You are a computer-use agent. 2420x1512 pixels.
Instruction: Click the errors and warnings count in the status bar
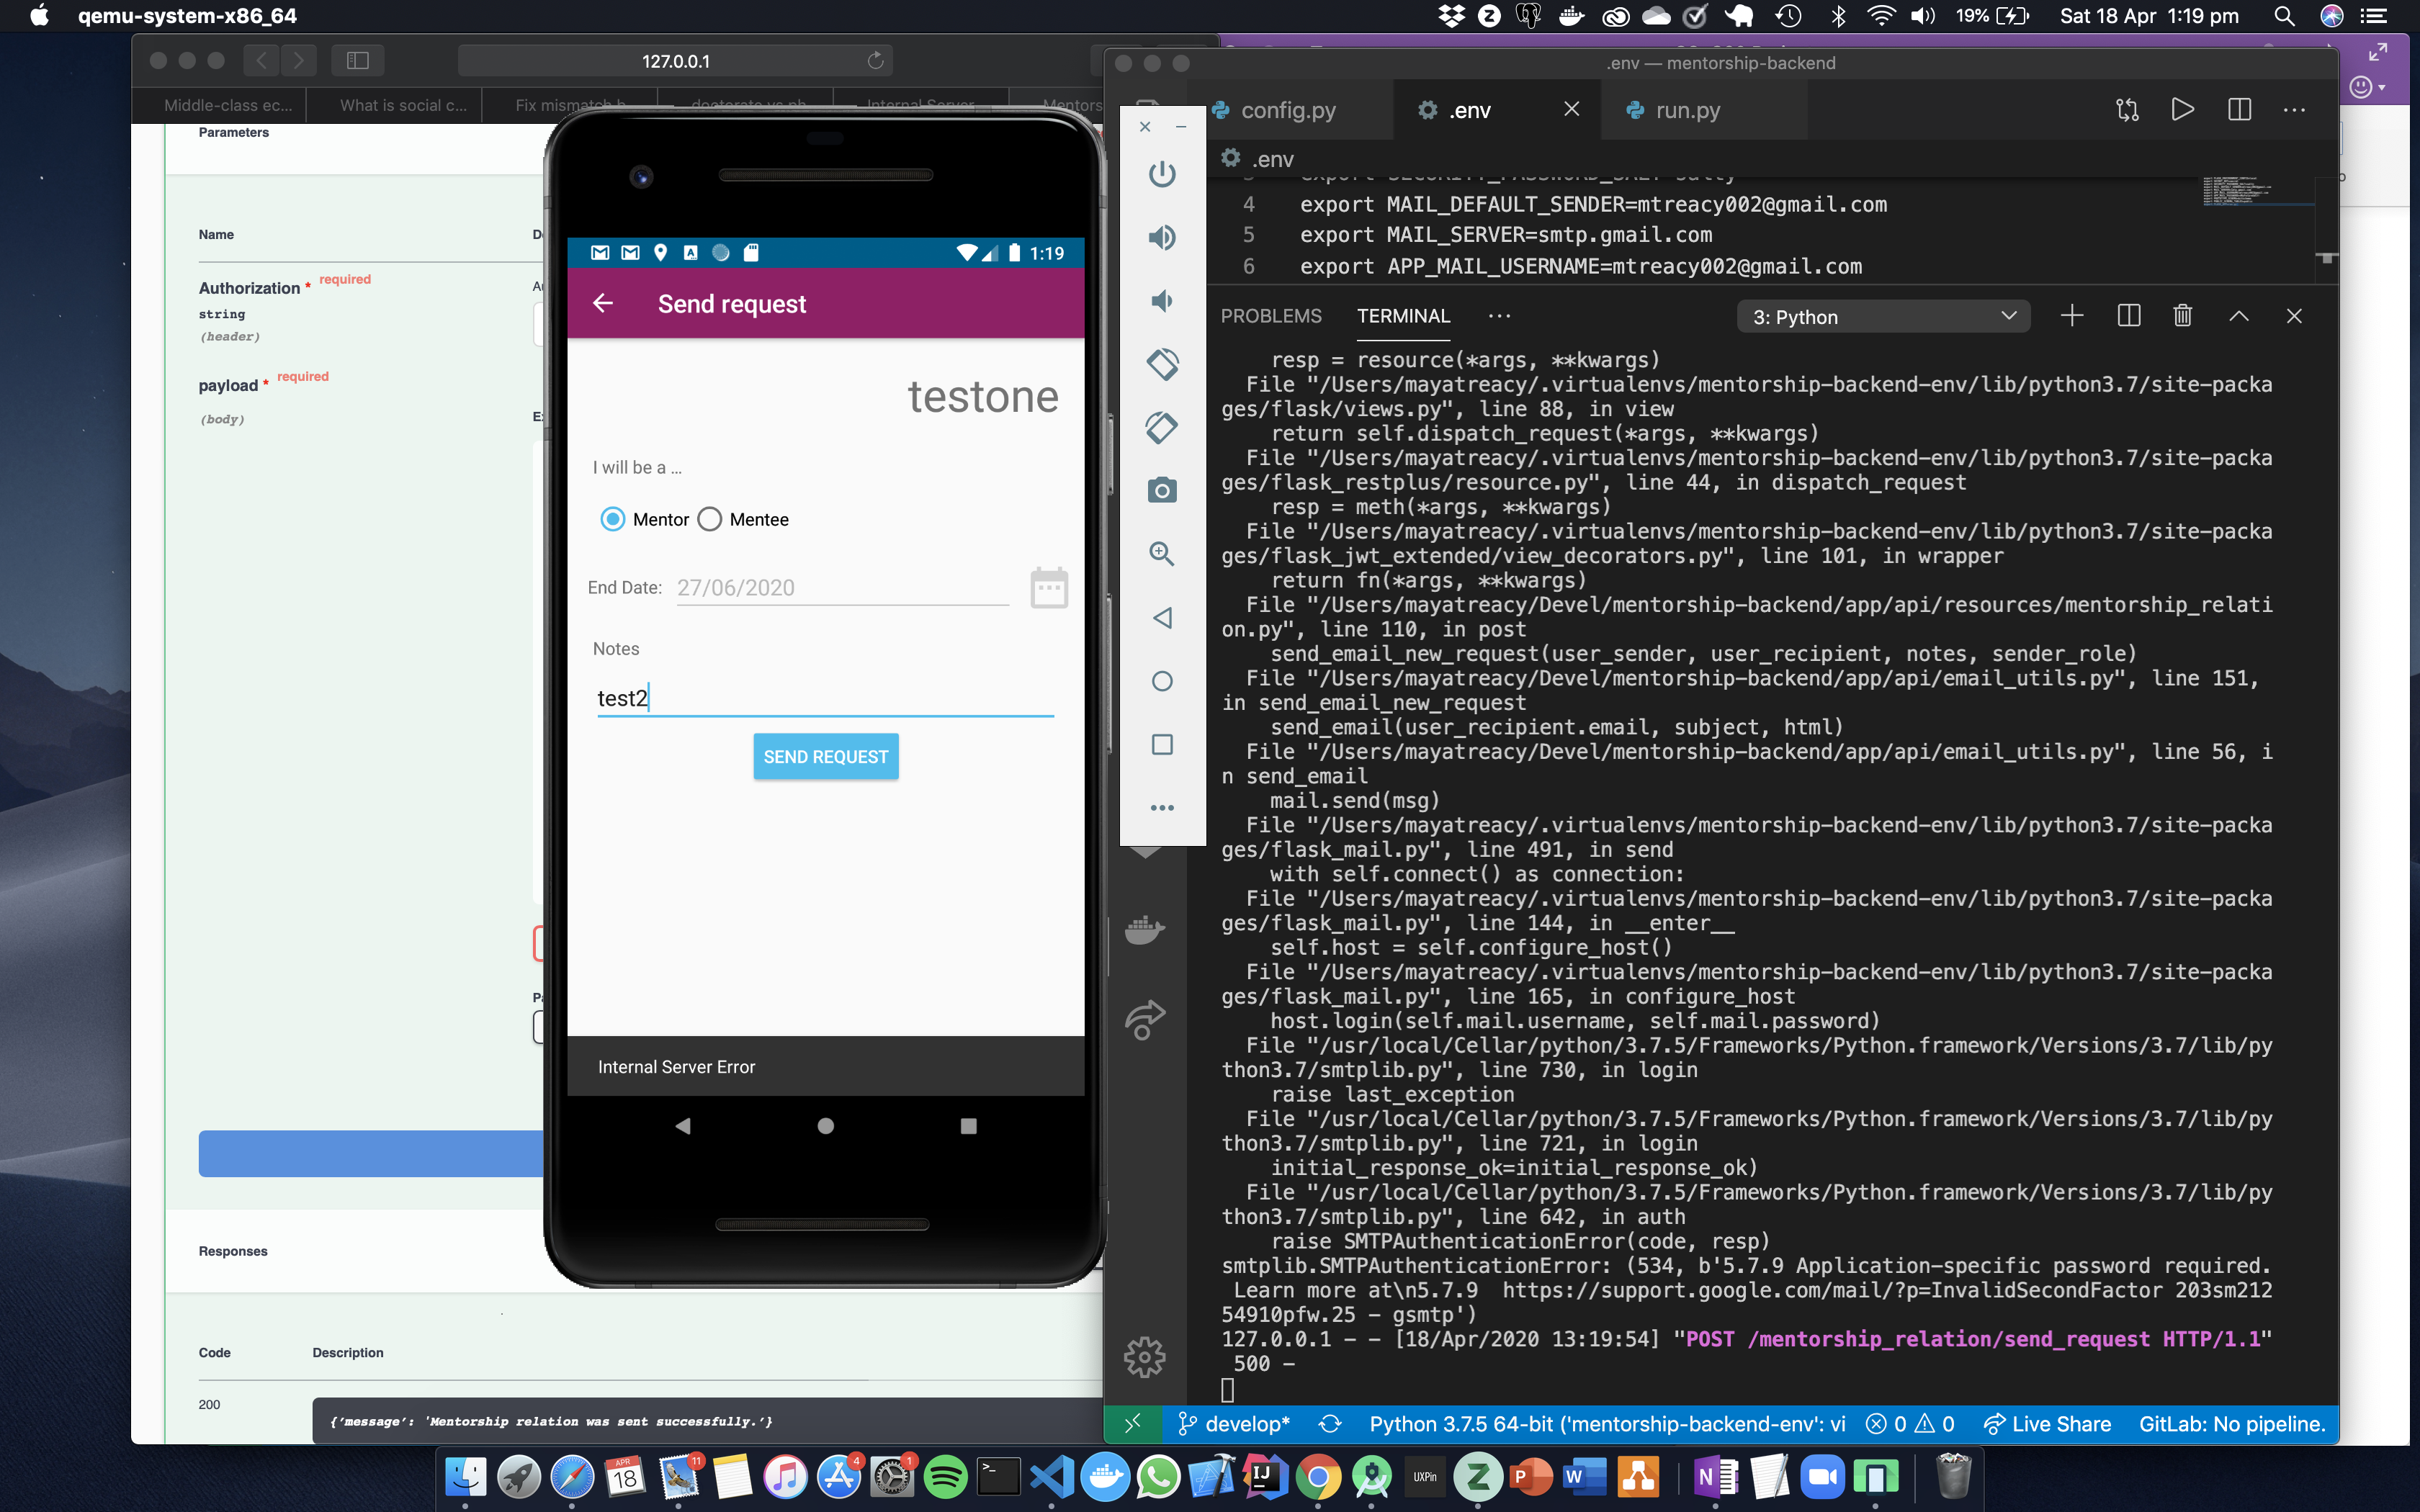tap(1910, 1423)
